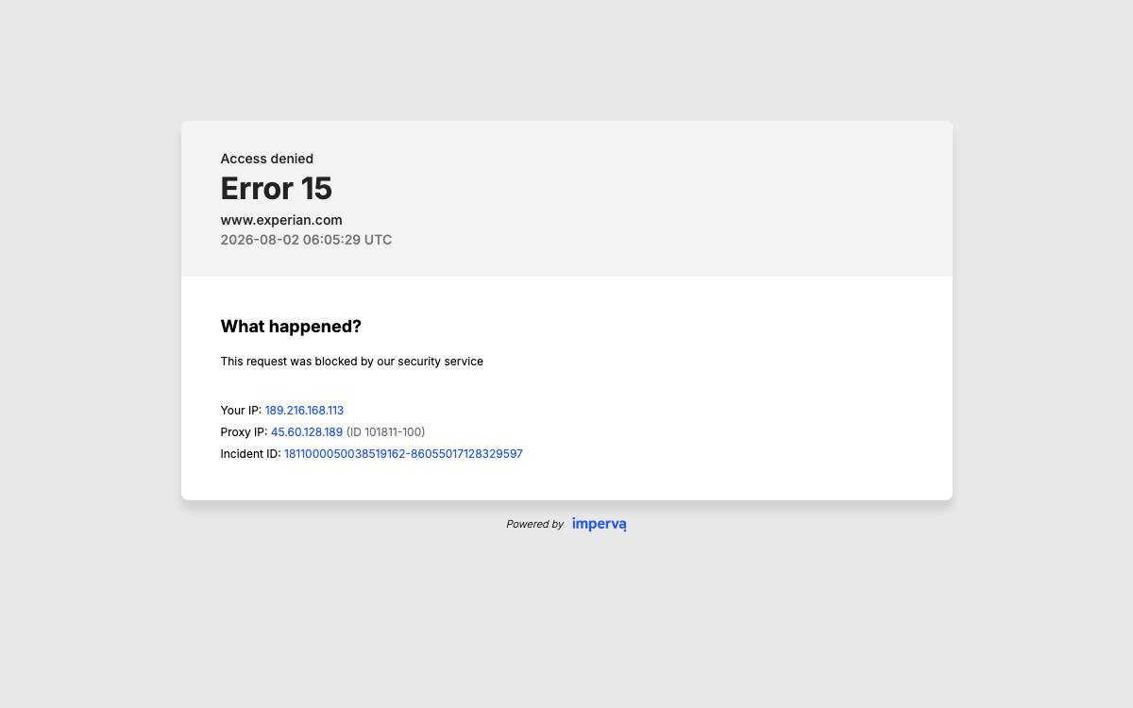1133x708 pixels.
Task: Click the proxy '(ID 101811-100)' text
Action: point(385,432)
